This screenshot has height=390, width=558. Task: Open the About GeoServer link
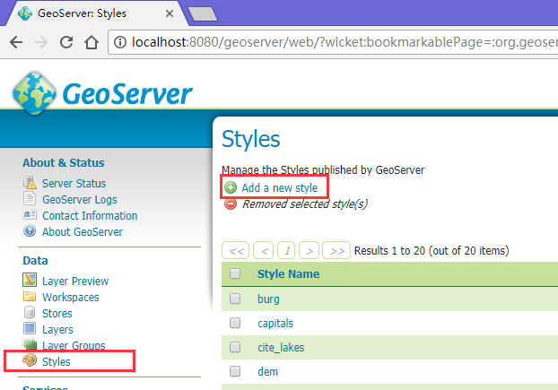[x=83, y=232]
